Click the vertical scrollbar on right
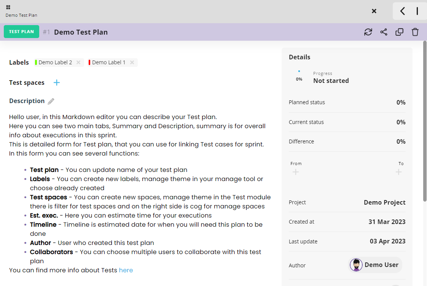The image size is (427, 286). click(x=425, y=122)
